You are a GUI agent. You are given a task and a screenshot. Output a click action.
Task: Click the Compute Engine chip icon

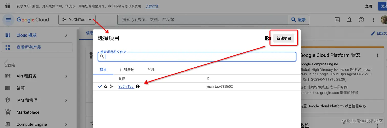point(8,124)
